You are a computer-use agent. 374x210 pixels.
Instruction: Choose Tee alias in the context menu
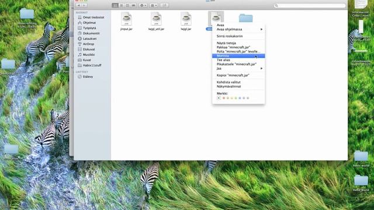coord(238,60)
